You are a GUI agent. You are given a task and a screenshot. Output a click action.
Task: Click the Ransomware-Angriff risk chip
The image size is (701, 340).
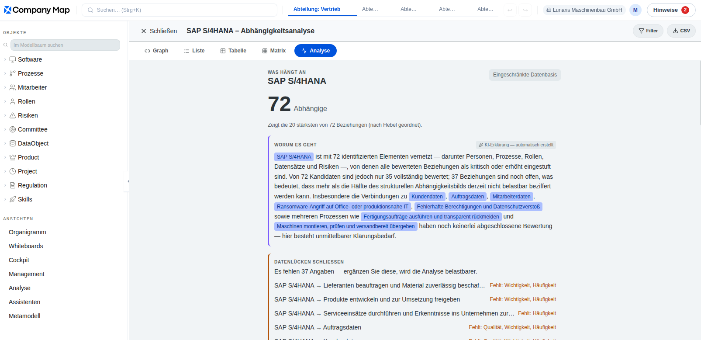[343, 207]
